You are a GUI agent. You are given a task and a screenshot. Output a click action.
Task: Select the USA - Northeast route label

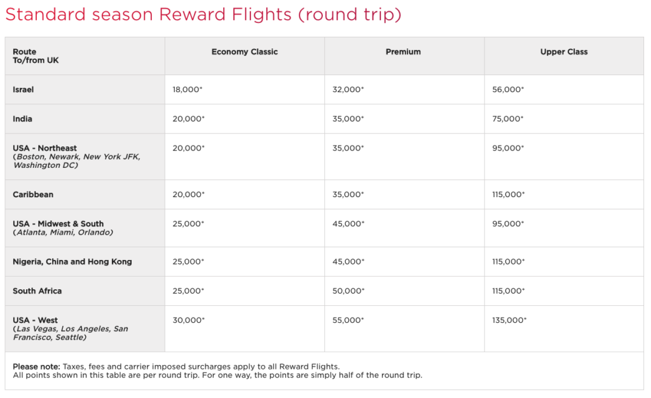click(45, 148)
